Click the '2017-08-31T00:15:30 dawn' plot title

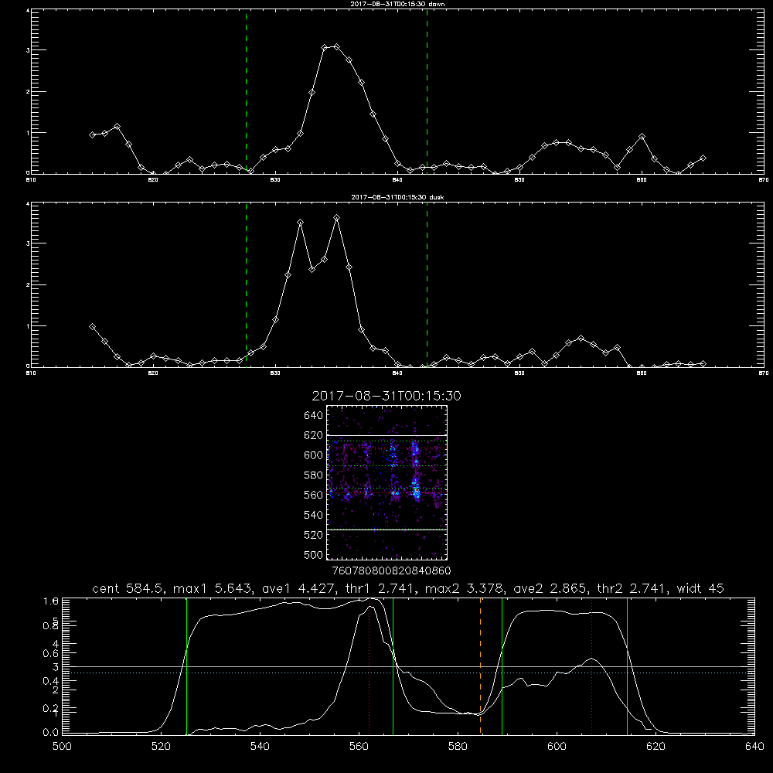pos(397,4)
